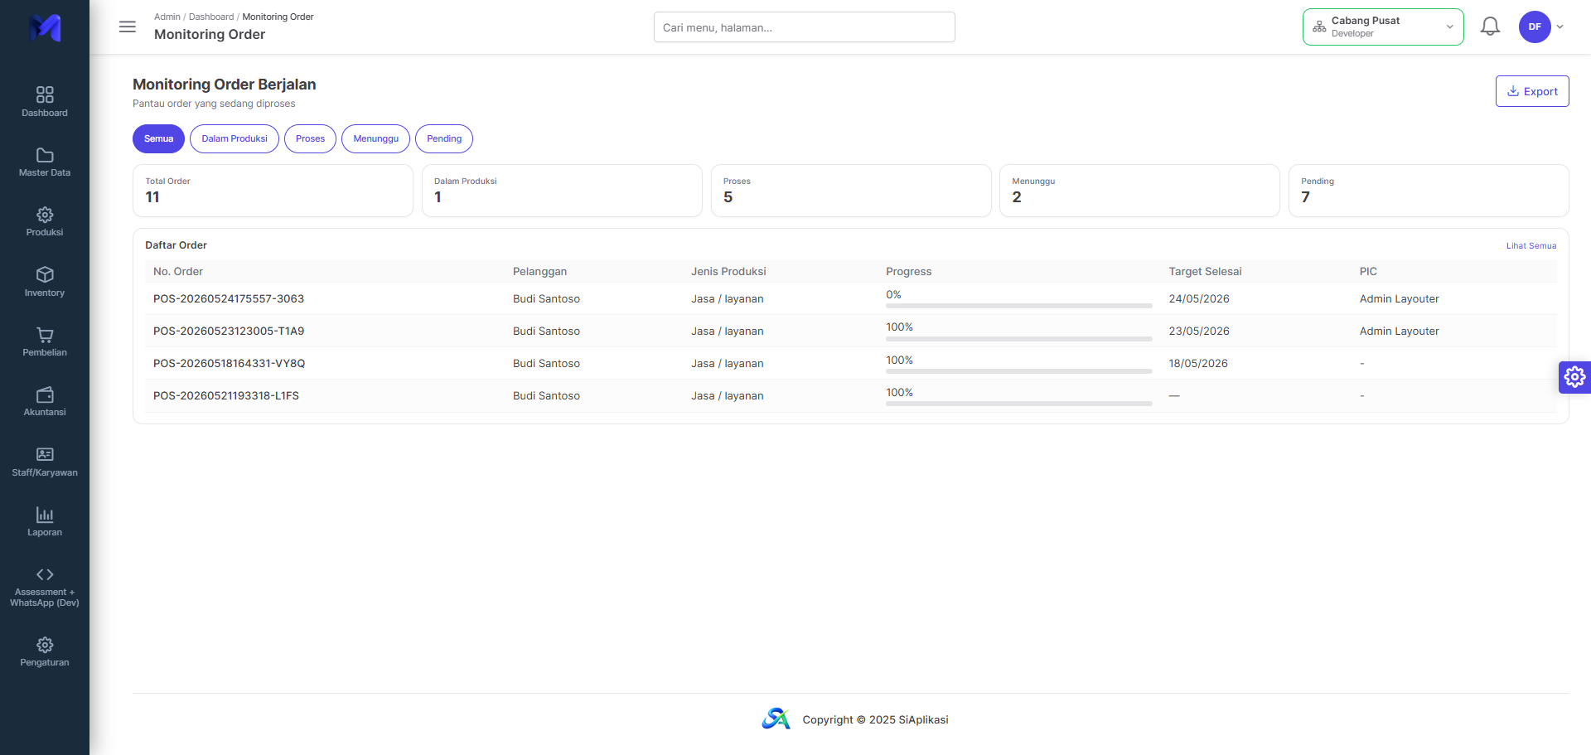The image size is (1591, 755).
Task: Click progress bar of order POS-20260518164331-VY8Q
Action: point(1019,371)
